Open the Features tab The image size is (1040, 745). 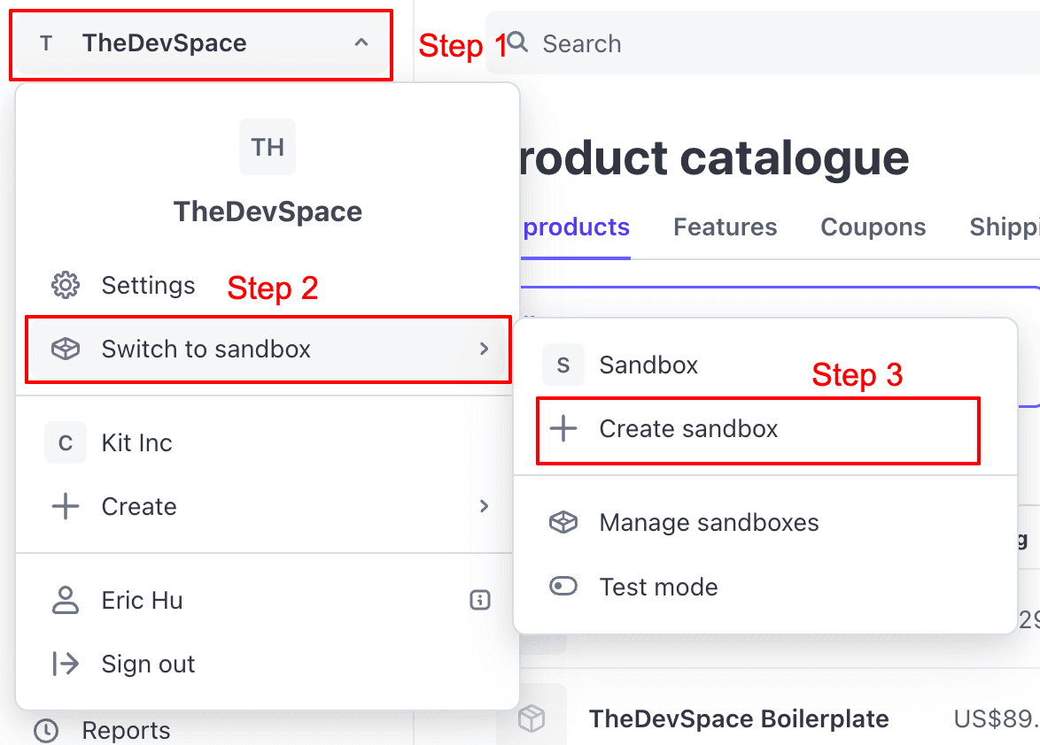(x=724, y=227)
